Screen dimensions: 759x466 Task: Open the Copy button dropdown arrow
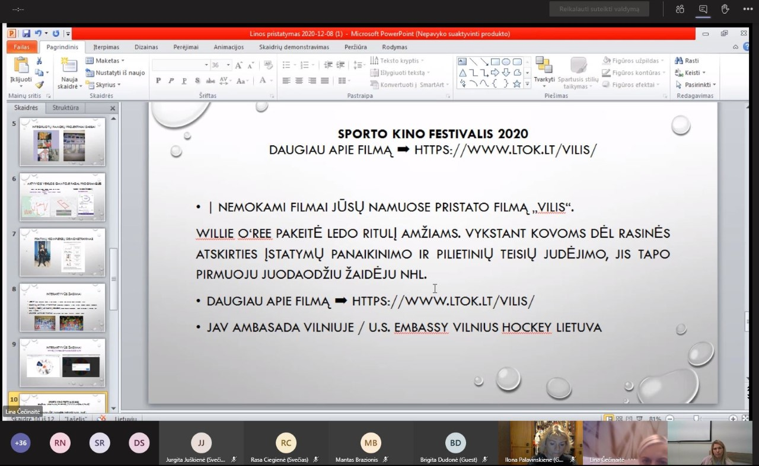pos(46,73)
